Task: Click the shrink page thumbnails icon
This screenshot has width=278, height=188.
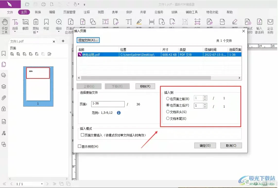Action: (19, 54)
